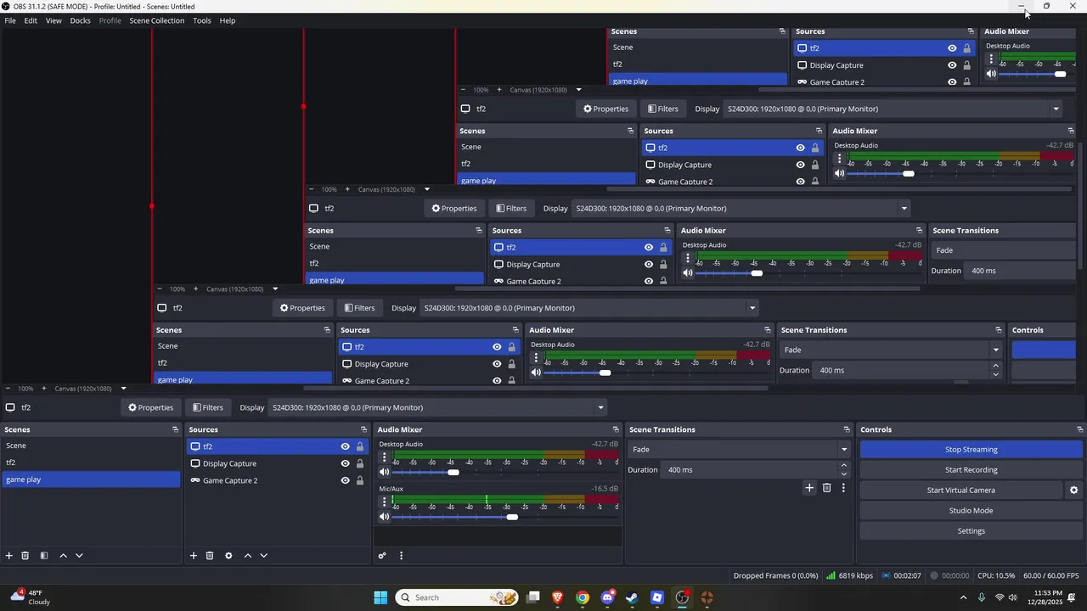Float the Sources dock icon
The image size is (1087, 611).
364,429
